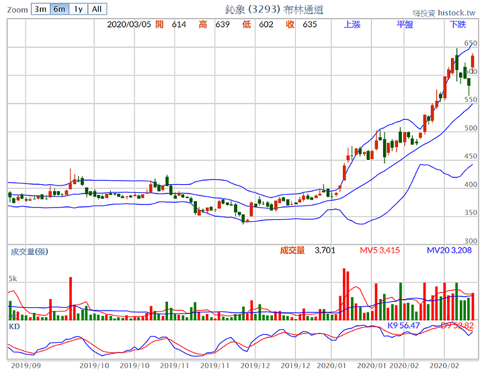Click the 500 price axis label
The height and width of the screenshot is (371, 484).
click(x=471, y=128)
